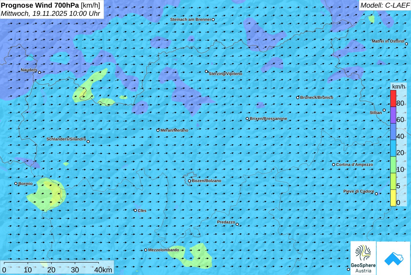Click the Schlanders/Silandro city dot
411x275 pixels.
88,142
